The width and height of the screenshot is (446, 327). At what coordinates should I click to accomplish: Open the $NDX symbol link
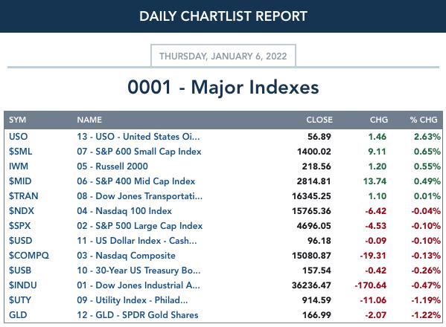[22, 211]
